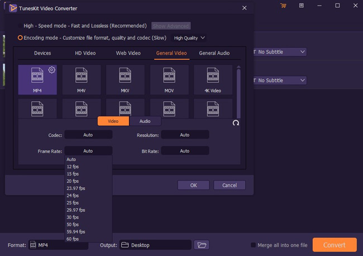This screenshot has height=256, width=363.
Task: Collapse the Frame Rate dropdown field
Action: click(88, 151)
